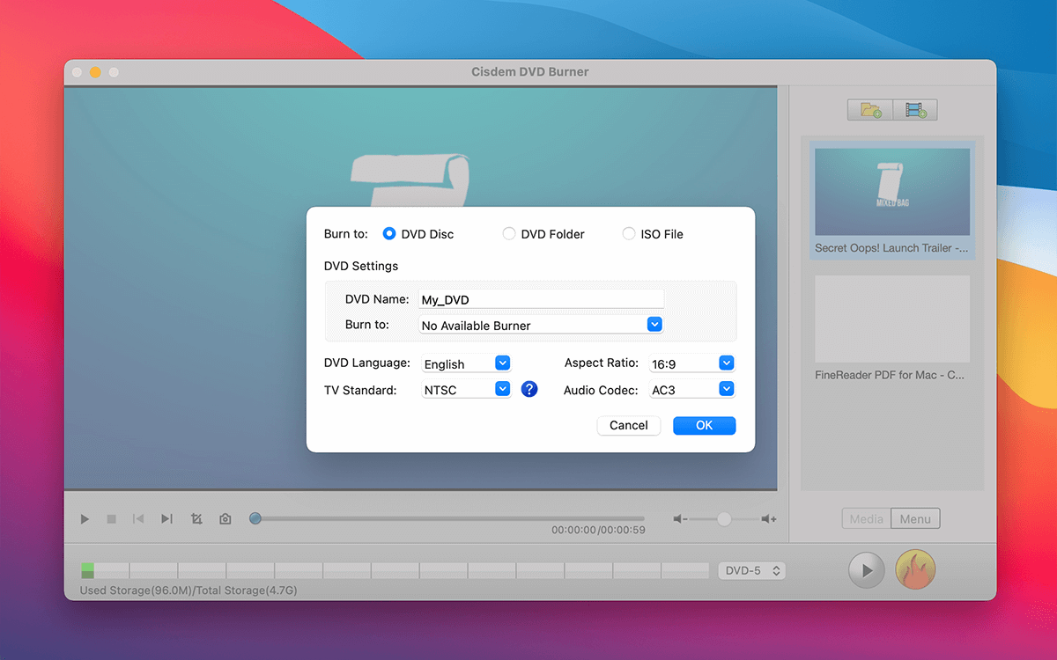1057x660 pixels.
Task: Click the DVD Name text field
Action: [541, 299]
